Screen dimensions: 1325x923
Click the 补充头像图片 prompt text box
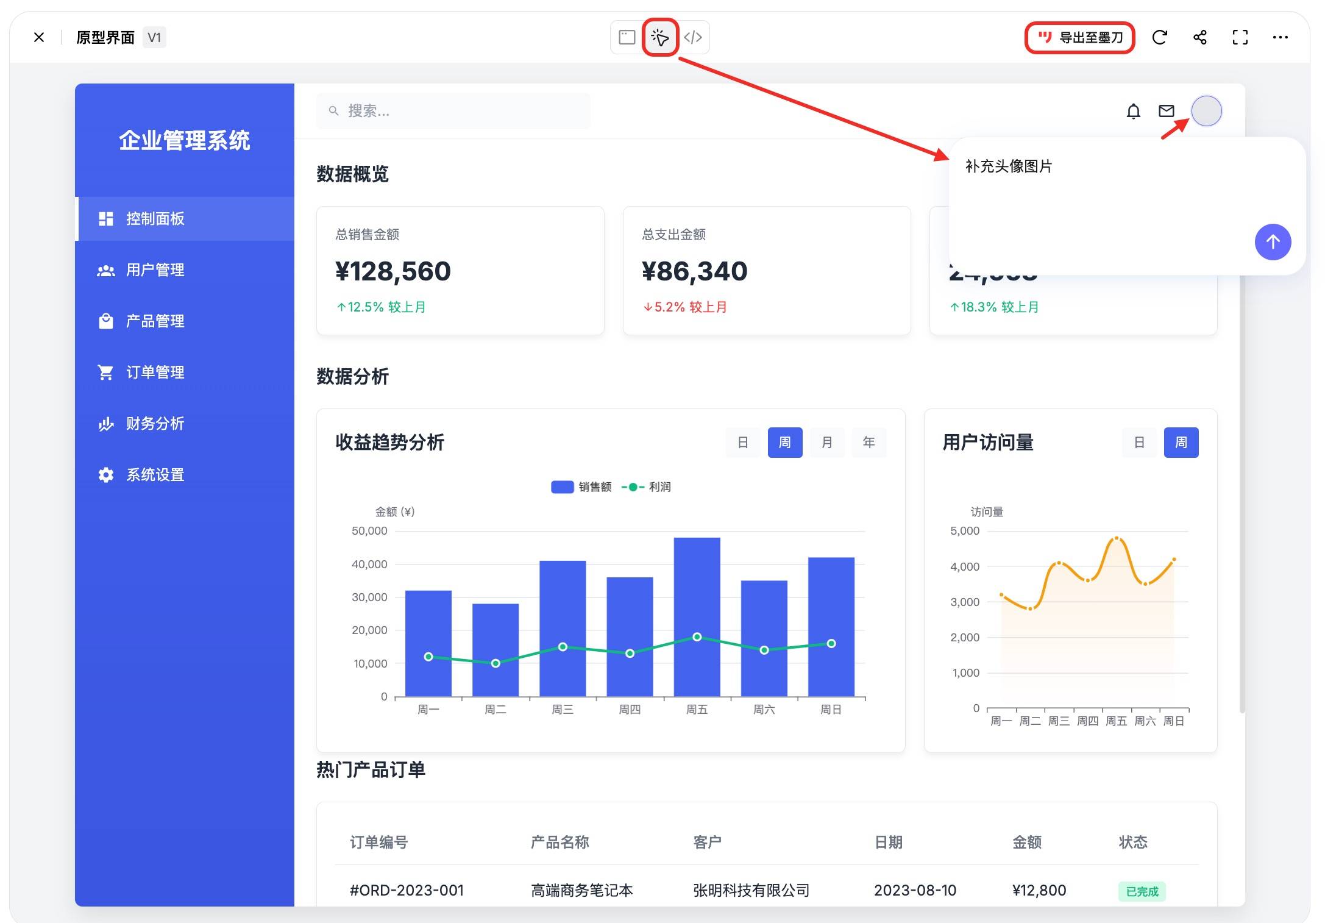(1126, 206)
